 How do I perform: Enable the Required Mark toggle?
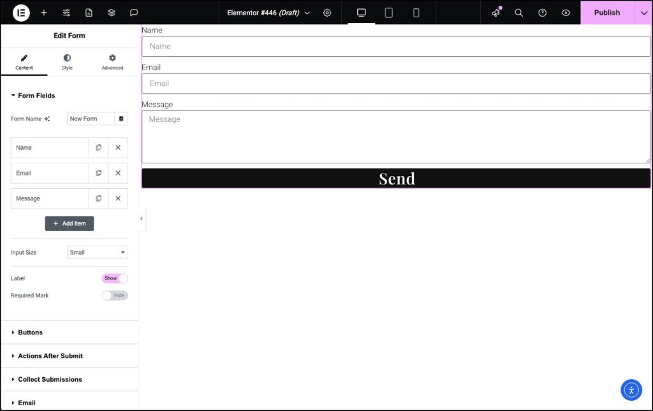click(115, 295)
